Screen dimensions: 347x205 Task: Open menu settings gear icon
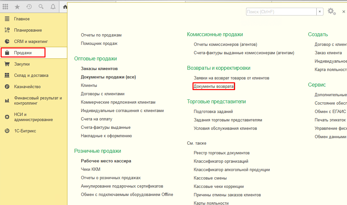pos(332,11)
